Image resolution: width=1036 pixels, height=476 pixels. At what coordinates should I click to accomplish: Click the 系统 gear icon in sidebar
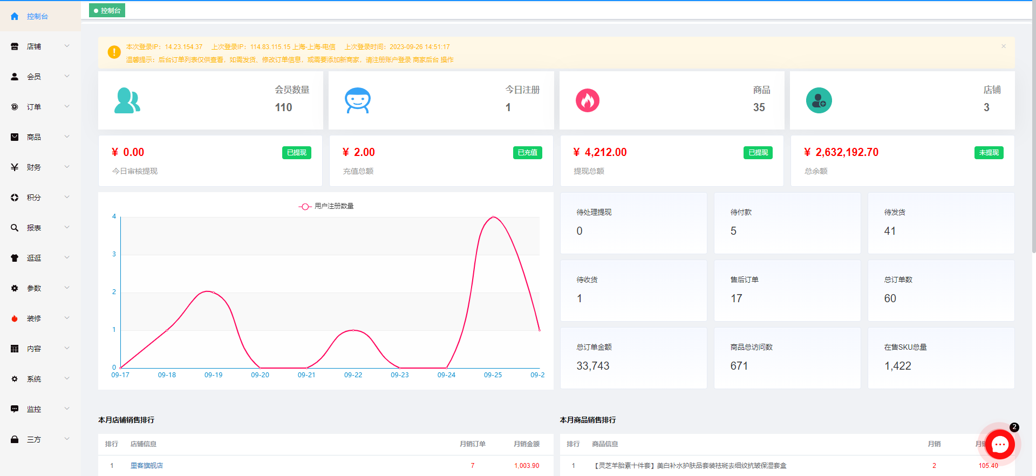click(15, 379)
